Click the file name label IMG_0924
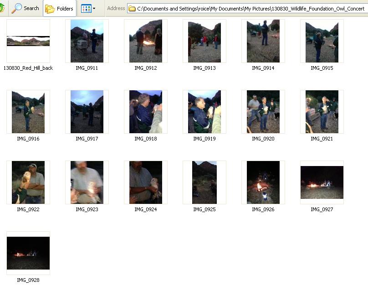The height and width of the screenshot is (291, 368). (x=146, y=209)
